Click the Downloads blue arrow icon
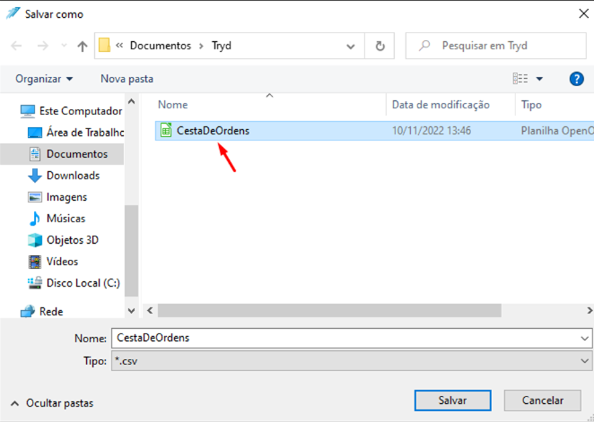Image resolution: width=594 pixels, height=422 pixels. pos(35,176)
